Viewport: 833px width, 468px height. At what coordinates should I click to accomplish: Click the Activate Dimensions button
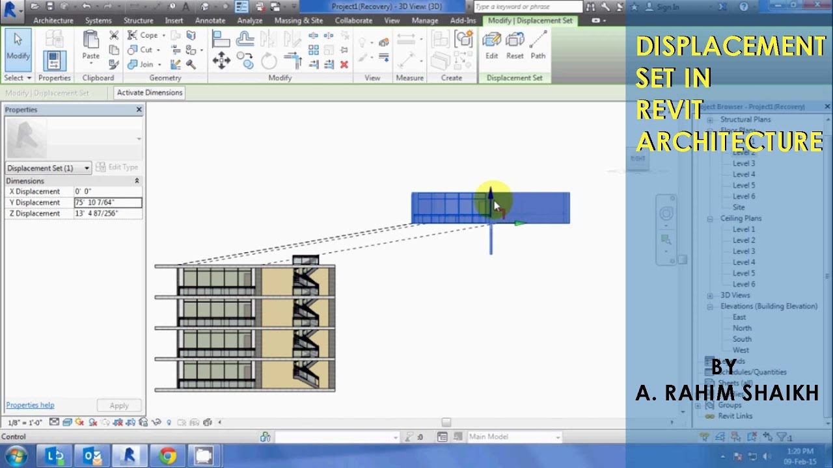150,93
